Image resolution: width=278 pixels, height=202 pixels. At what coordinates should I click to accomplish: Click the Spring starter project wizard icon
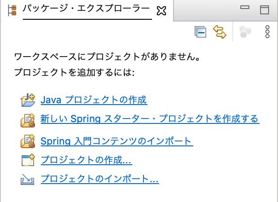point(28,120)
